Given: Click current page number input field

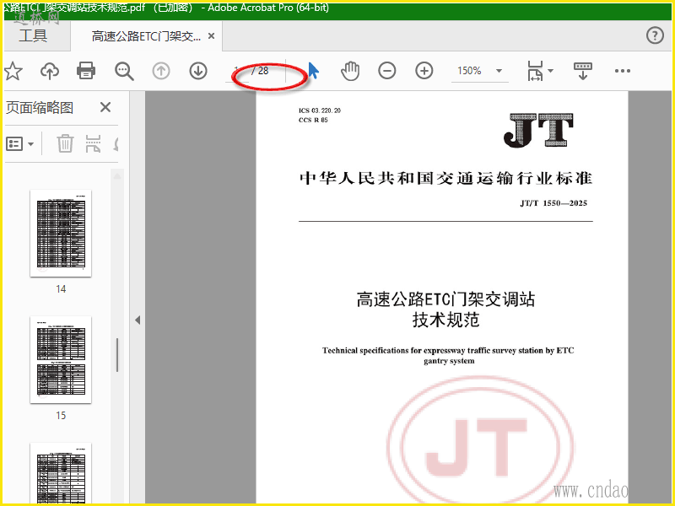Looking at the screenshot, I should click(237, 71).
